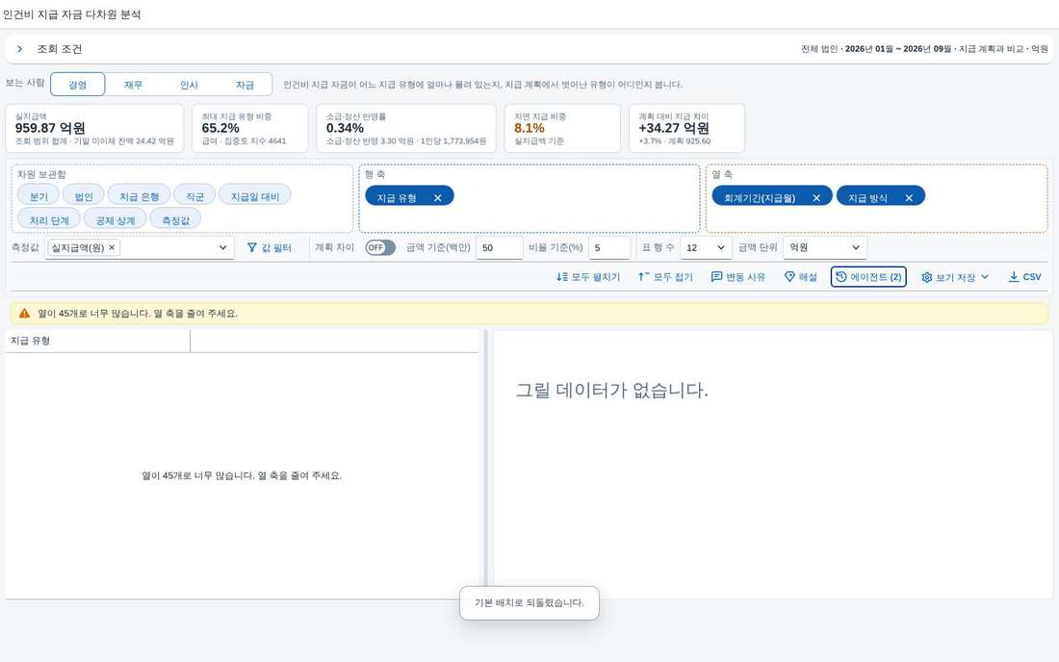
Task: Select the 지연 지급 비중 8.1% card
Action: click(x=562, y=128)
